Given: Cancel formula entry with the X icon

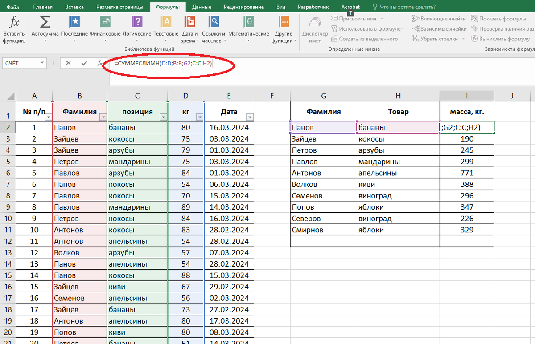Looking at the screenshot, I should 68,63.
